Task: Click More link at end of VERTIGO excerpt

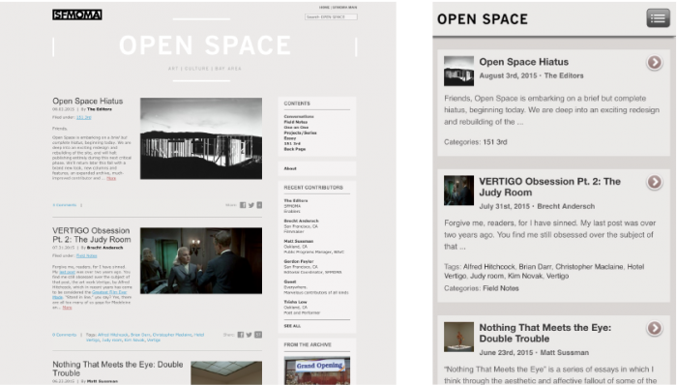Action: (x=67, y=308)
